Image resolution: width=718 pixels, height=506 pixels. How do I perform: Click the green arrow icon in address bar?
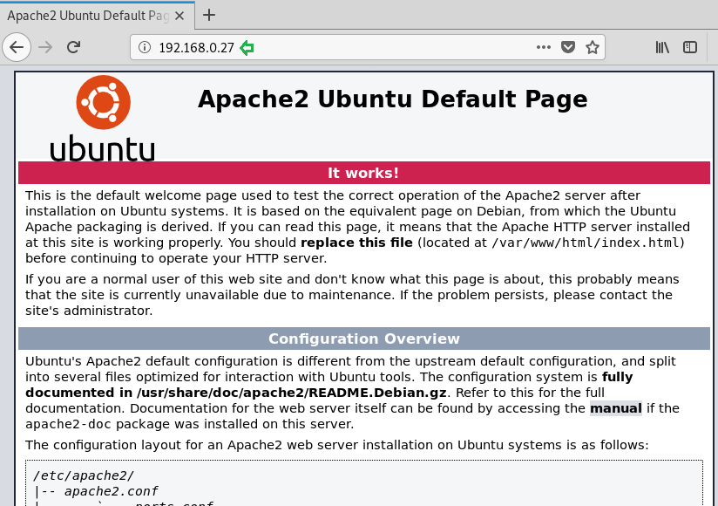pyautogui.click(x=247, y=47)
